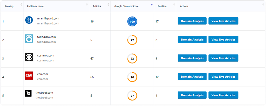The height and width of the screenshot is (106, 266).
Task: Click the blue 100 score circle
Action: click(x=132, y=22)
